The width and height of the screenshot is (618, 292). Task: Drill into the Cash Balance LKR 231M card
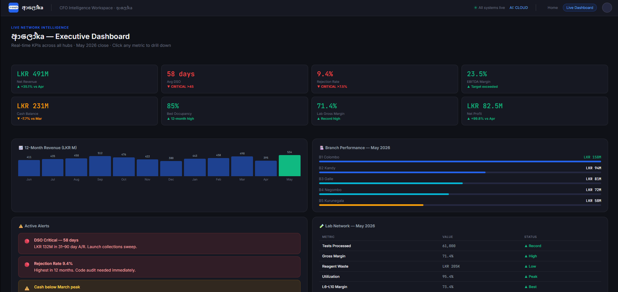click(85, 111)
